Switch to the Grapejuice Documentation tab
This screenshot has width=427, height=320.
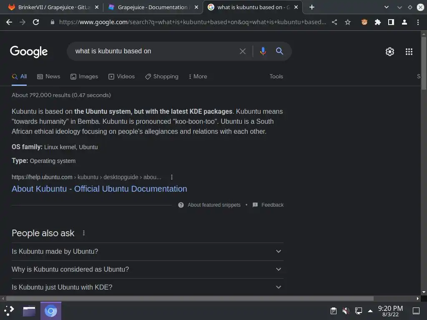point(153,7)
